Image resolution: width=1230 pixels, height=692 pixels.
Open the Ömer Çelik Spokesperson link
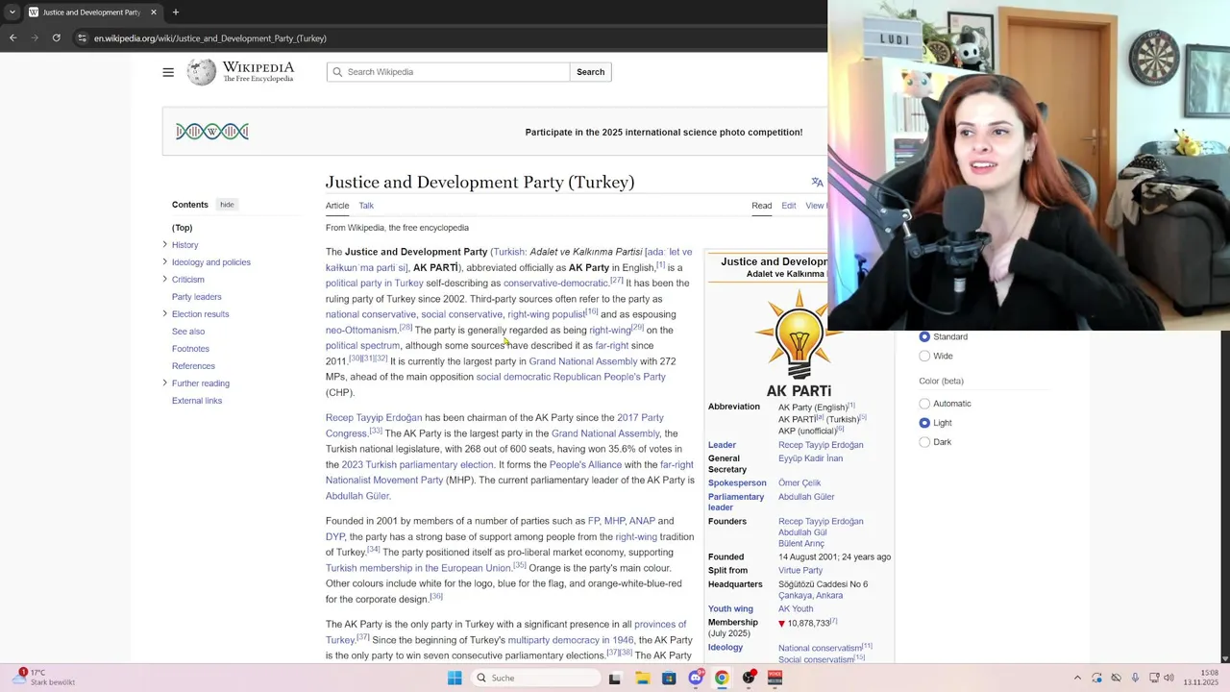coord(799,482)
